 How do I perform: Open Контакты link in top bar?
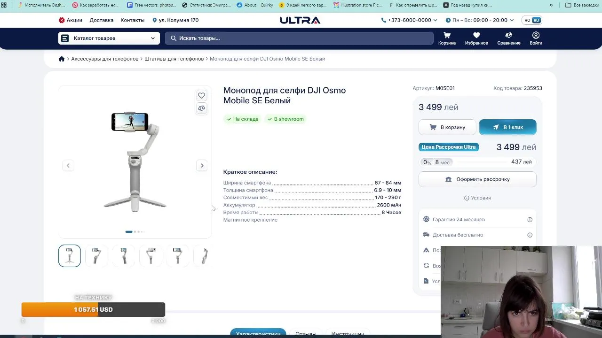(x=133, y=20)
